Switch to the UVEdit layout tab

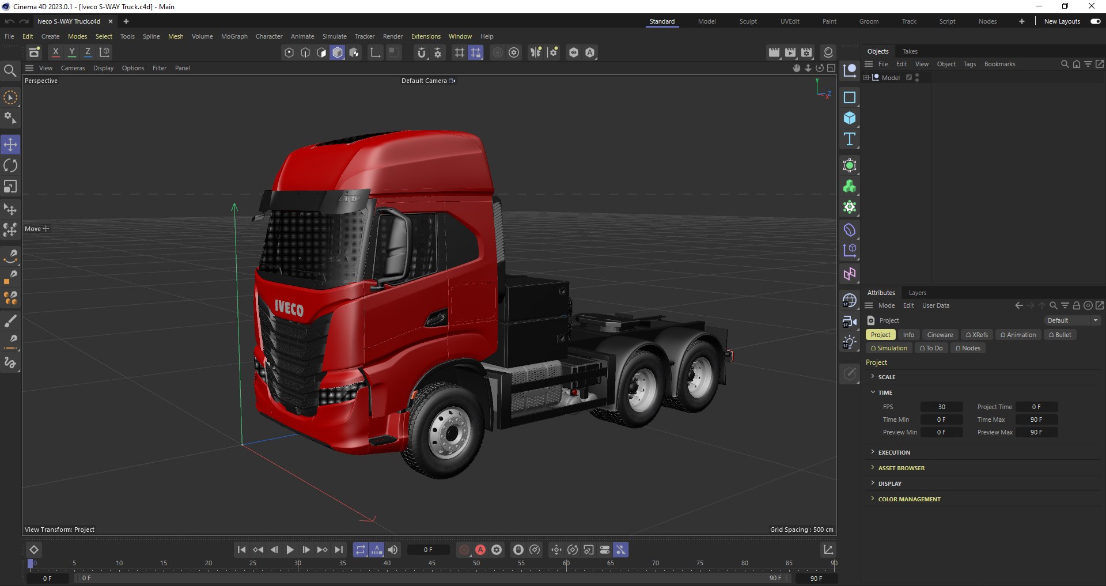coord(790,21)
